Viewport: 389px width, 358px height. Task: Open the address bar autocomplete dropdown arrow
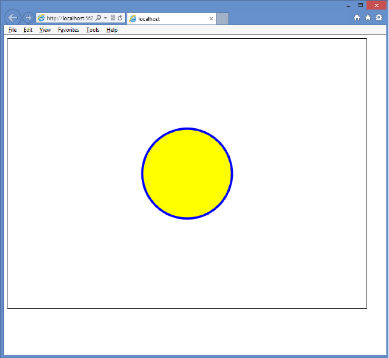[x=106, y=18]
